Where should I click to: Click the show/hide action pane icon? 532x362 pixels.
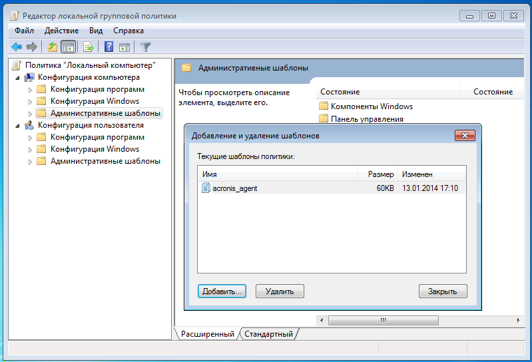[x=125, y=47]
